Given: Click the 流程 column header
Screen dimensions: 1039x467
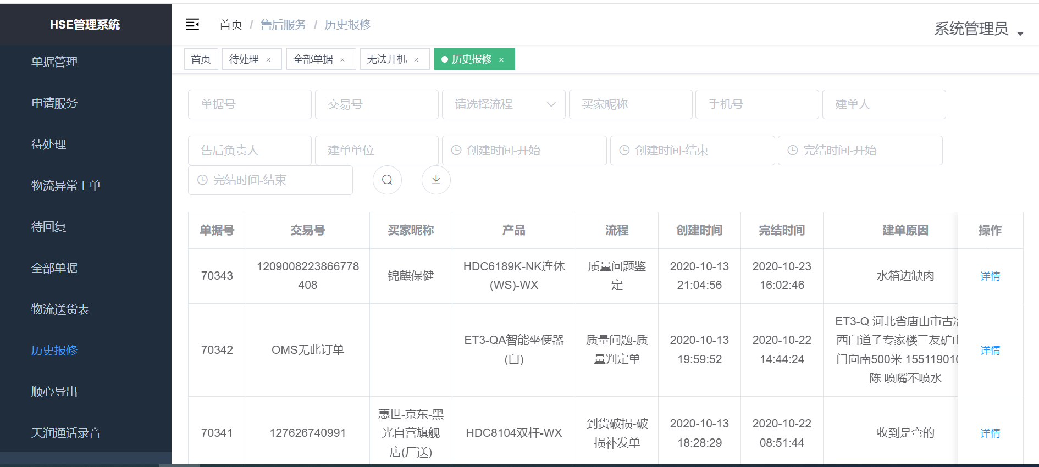Looking at the screenshot, I should pyautogui.click(x=617, y=230).
